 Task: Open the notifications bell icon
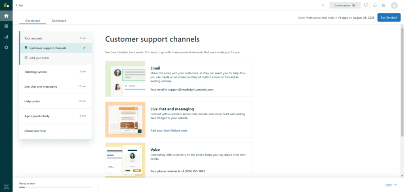[375, 5]
